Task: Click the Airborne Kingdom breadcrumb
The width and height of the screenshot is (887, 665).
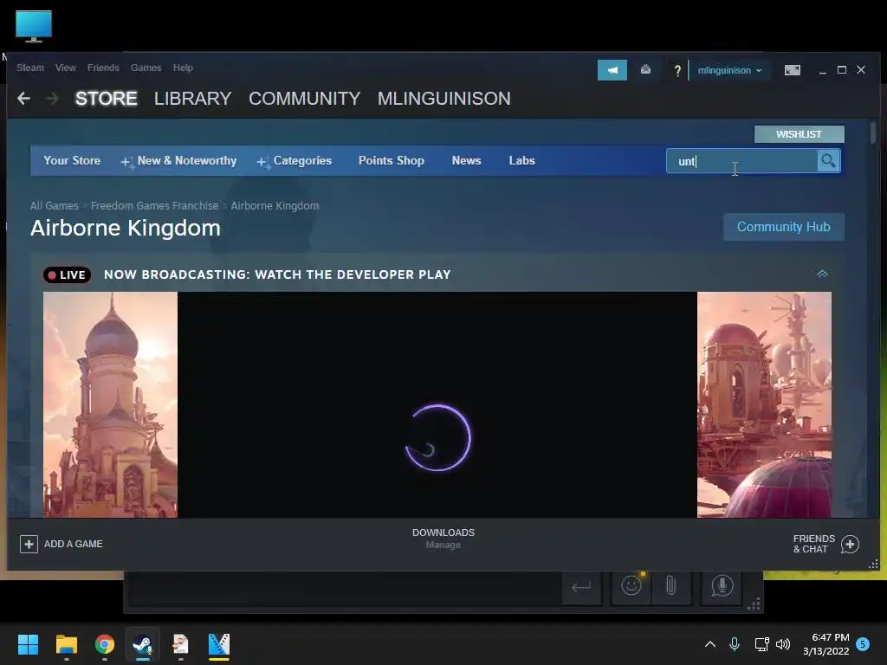Action: coord(275,206)
